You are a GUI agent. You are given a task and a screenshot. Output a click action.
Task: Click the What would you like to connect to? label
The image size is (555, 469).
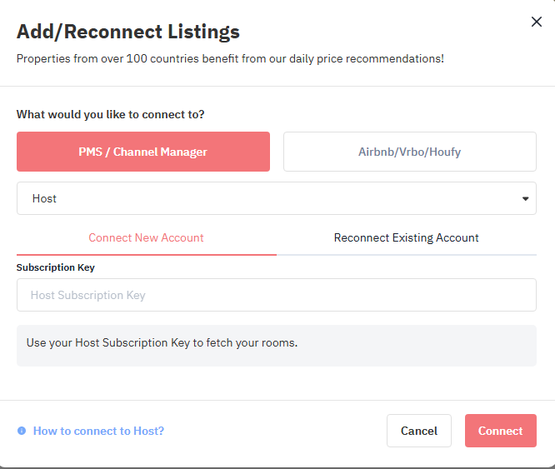pyautogui.click(x=111, y=114)
